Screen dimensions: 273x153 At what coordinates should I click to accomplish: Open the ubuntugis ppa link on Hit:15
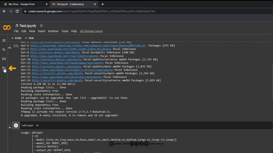coord(67,77)
